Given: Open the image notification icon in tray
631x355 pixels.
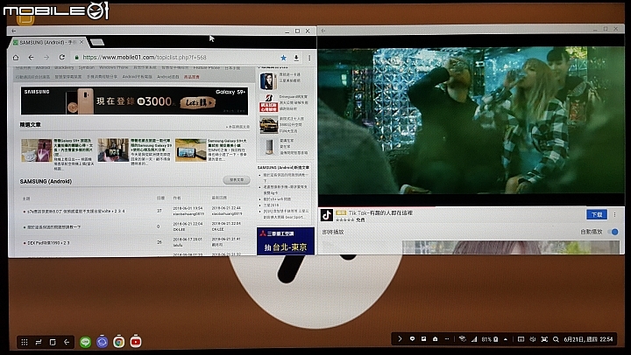Looking at the screenshot, I should (x=423, y=339).
